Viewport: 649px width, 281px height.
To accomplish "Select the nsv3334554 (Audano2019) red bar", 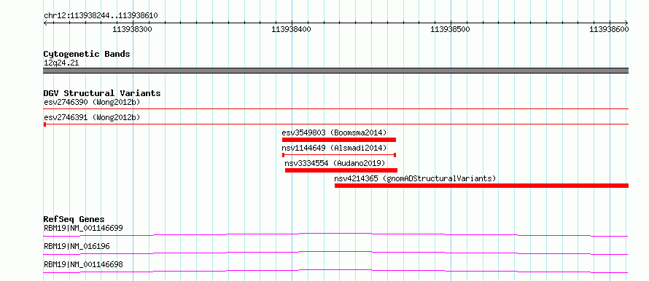I will [341, 170].
